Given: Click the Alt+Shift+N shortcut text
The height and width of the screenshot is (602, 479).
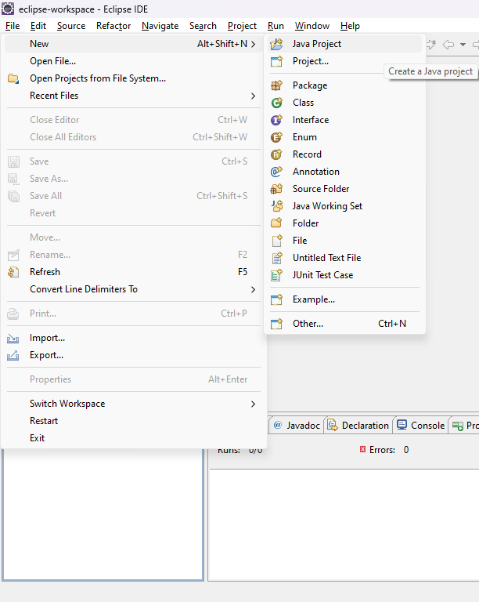Looking at the screenshot, I should point(222,44).
